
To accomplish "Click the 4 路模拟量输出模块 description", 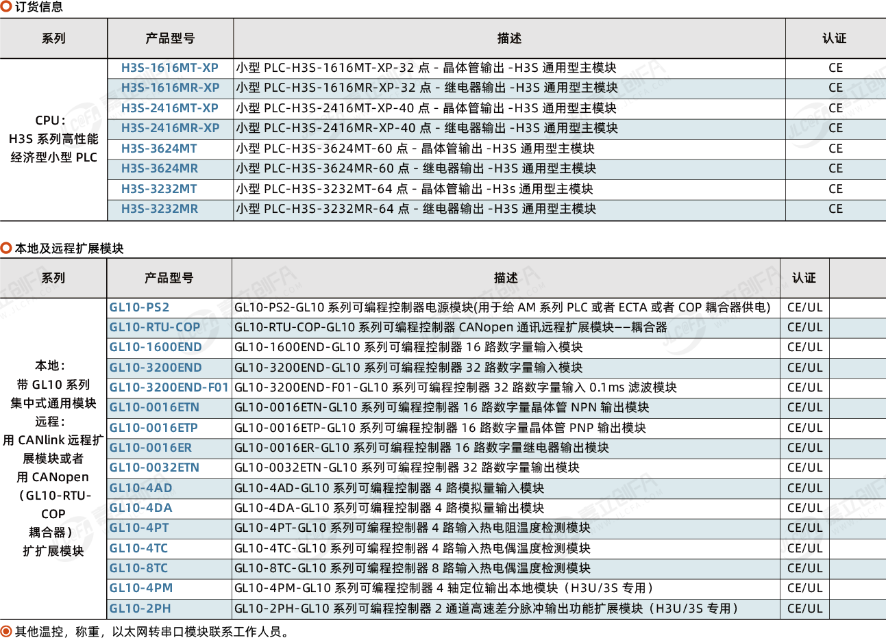I will pos(389,508).
